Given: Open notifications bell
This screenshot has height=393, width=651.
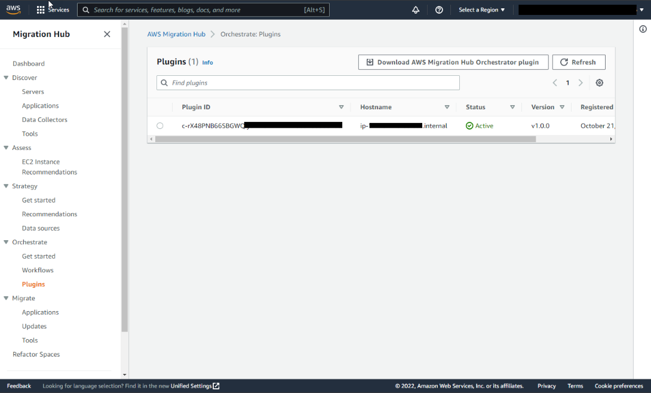Looking at the screenshot, I should point(416,10).
